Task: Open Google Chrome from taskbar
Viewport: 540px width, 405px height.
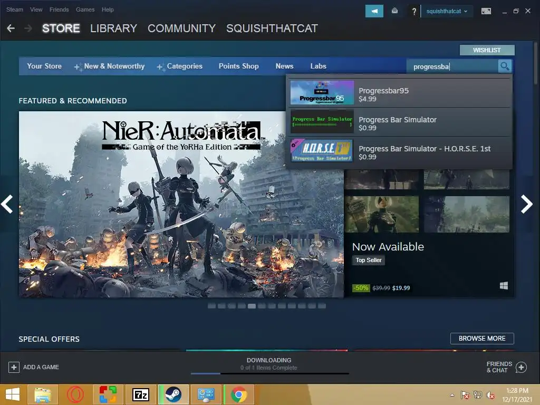Action: (x=239, y=394)
